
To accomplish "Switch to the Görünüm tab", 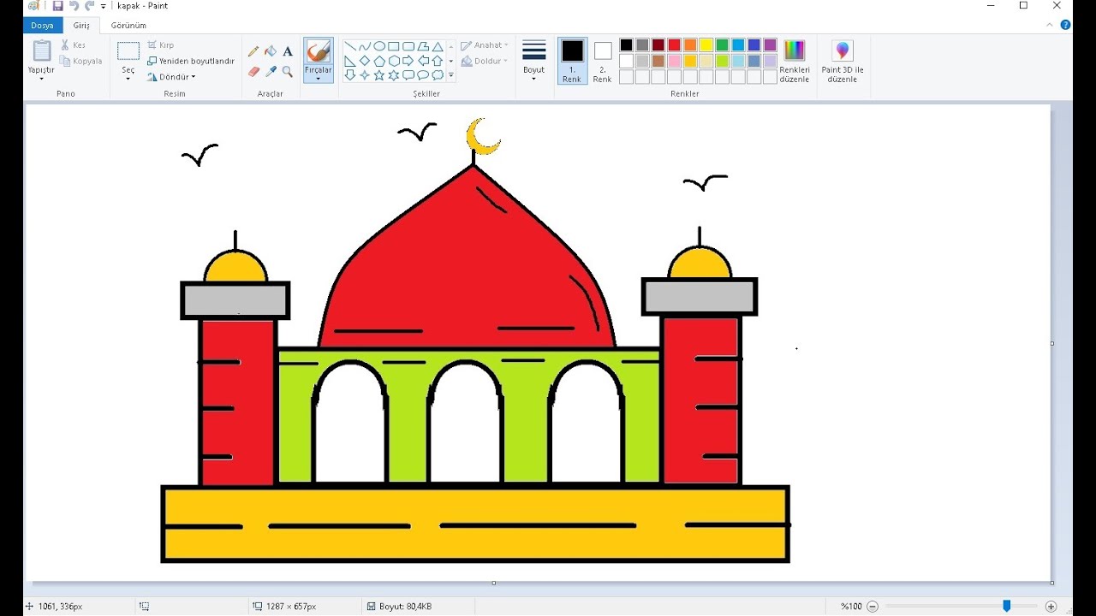I will (x=128, y=26).
